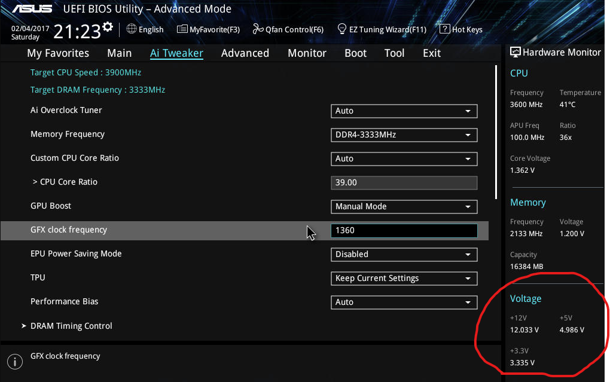Expand DRAM Timing Control submenu
The width and height of the screenshot is (610, 382).
pos(71,326)
